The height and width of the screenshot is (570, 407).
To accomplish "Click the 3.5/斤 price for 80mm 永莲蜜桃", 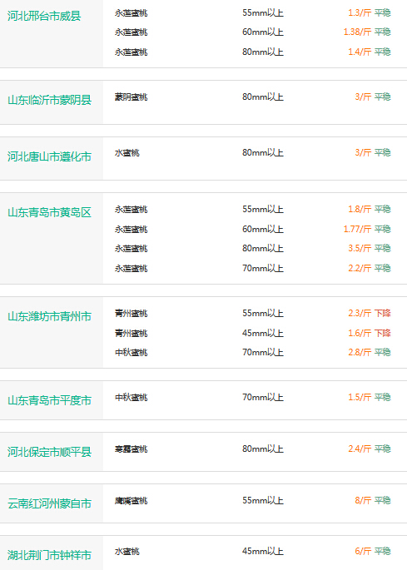I will pyautogui.click(x=360, y=248).
